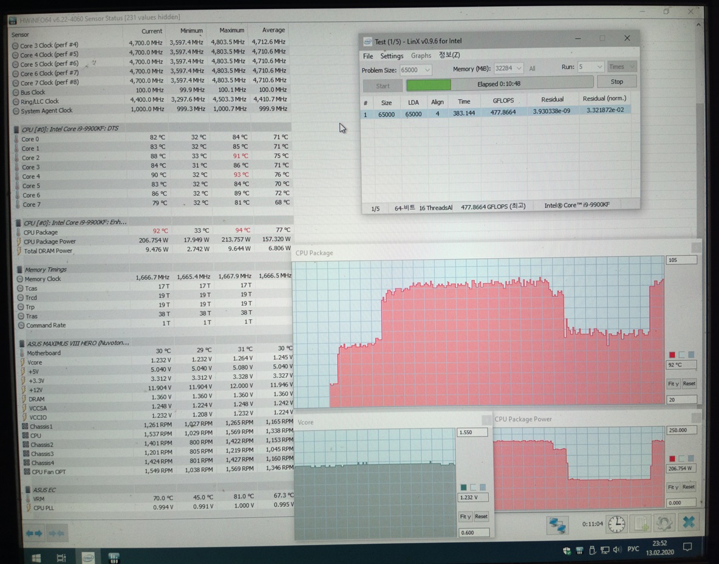Select the Core 4 temperature row

point(154,175)
